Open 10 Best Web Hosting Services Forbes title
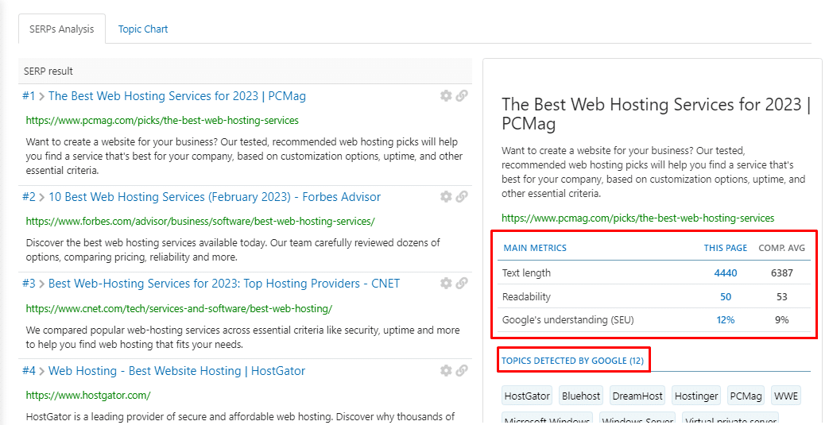Viewport: 829px width, 425px height. point(215,197)
